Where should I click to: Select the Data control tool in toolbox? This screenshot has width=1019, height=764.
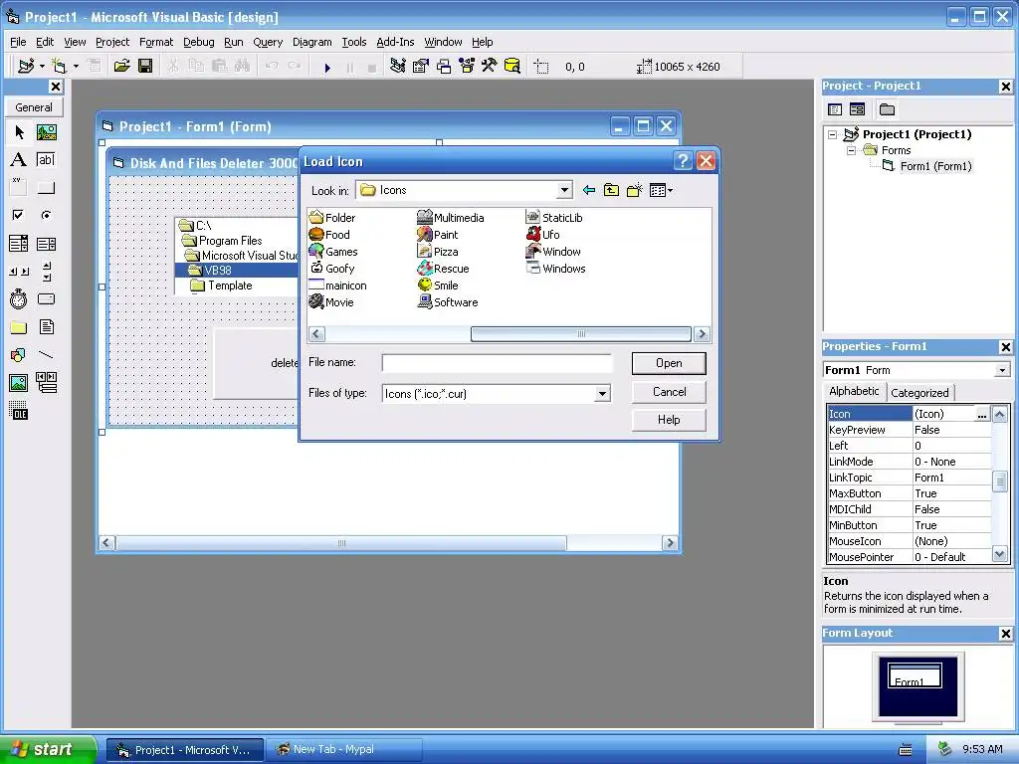pos(46,383)
